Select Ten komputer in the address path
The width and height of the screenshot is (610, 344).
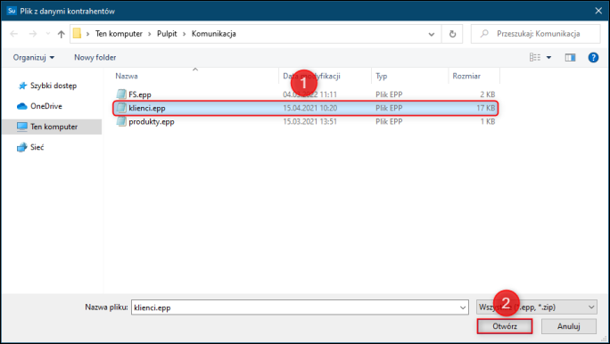[119, 34]
